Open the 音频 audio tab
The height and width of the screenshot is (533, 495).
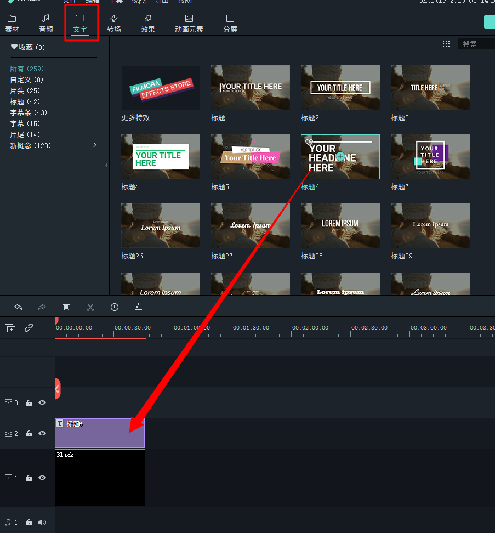click(x=46, y=24)
